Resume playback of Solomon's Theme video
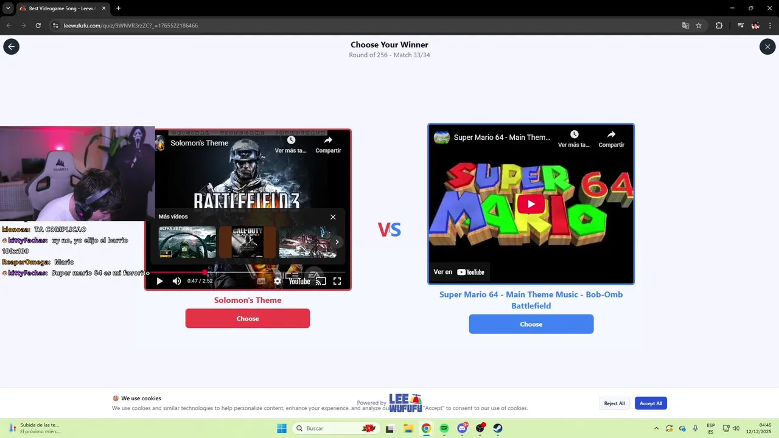This screenshot has height=438, width=779. point(159,281)
